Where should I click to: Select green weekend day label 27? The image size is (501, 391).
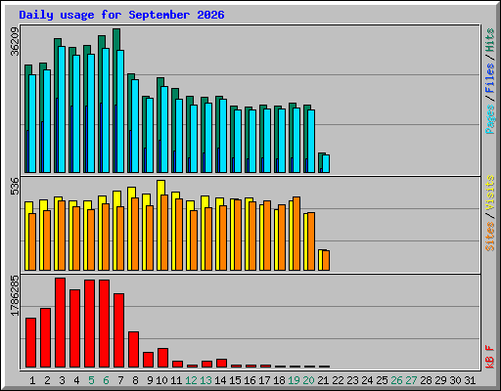411,380
